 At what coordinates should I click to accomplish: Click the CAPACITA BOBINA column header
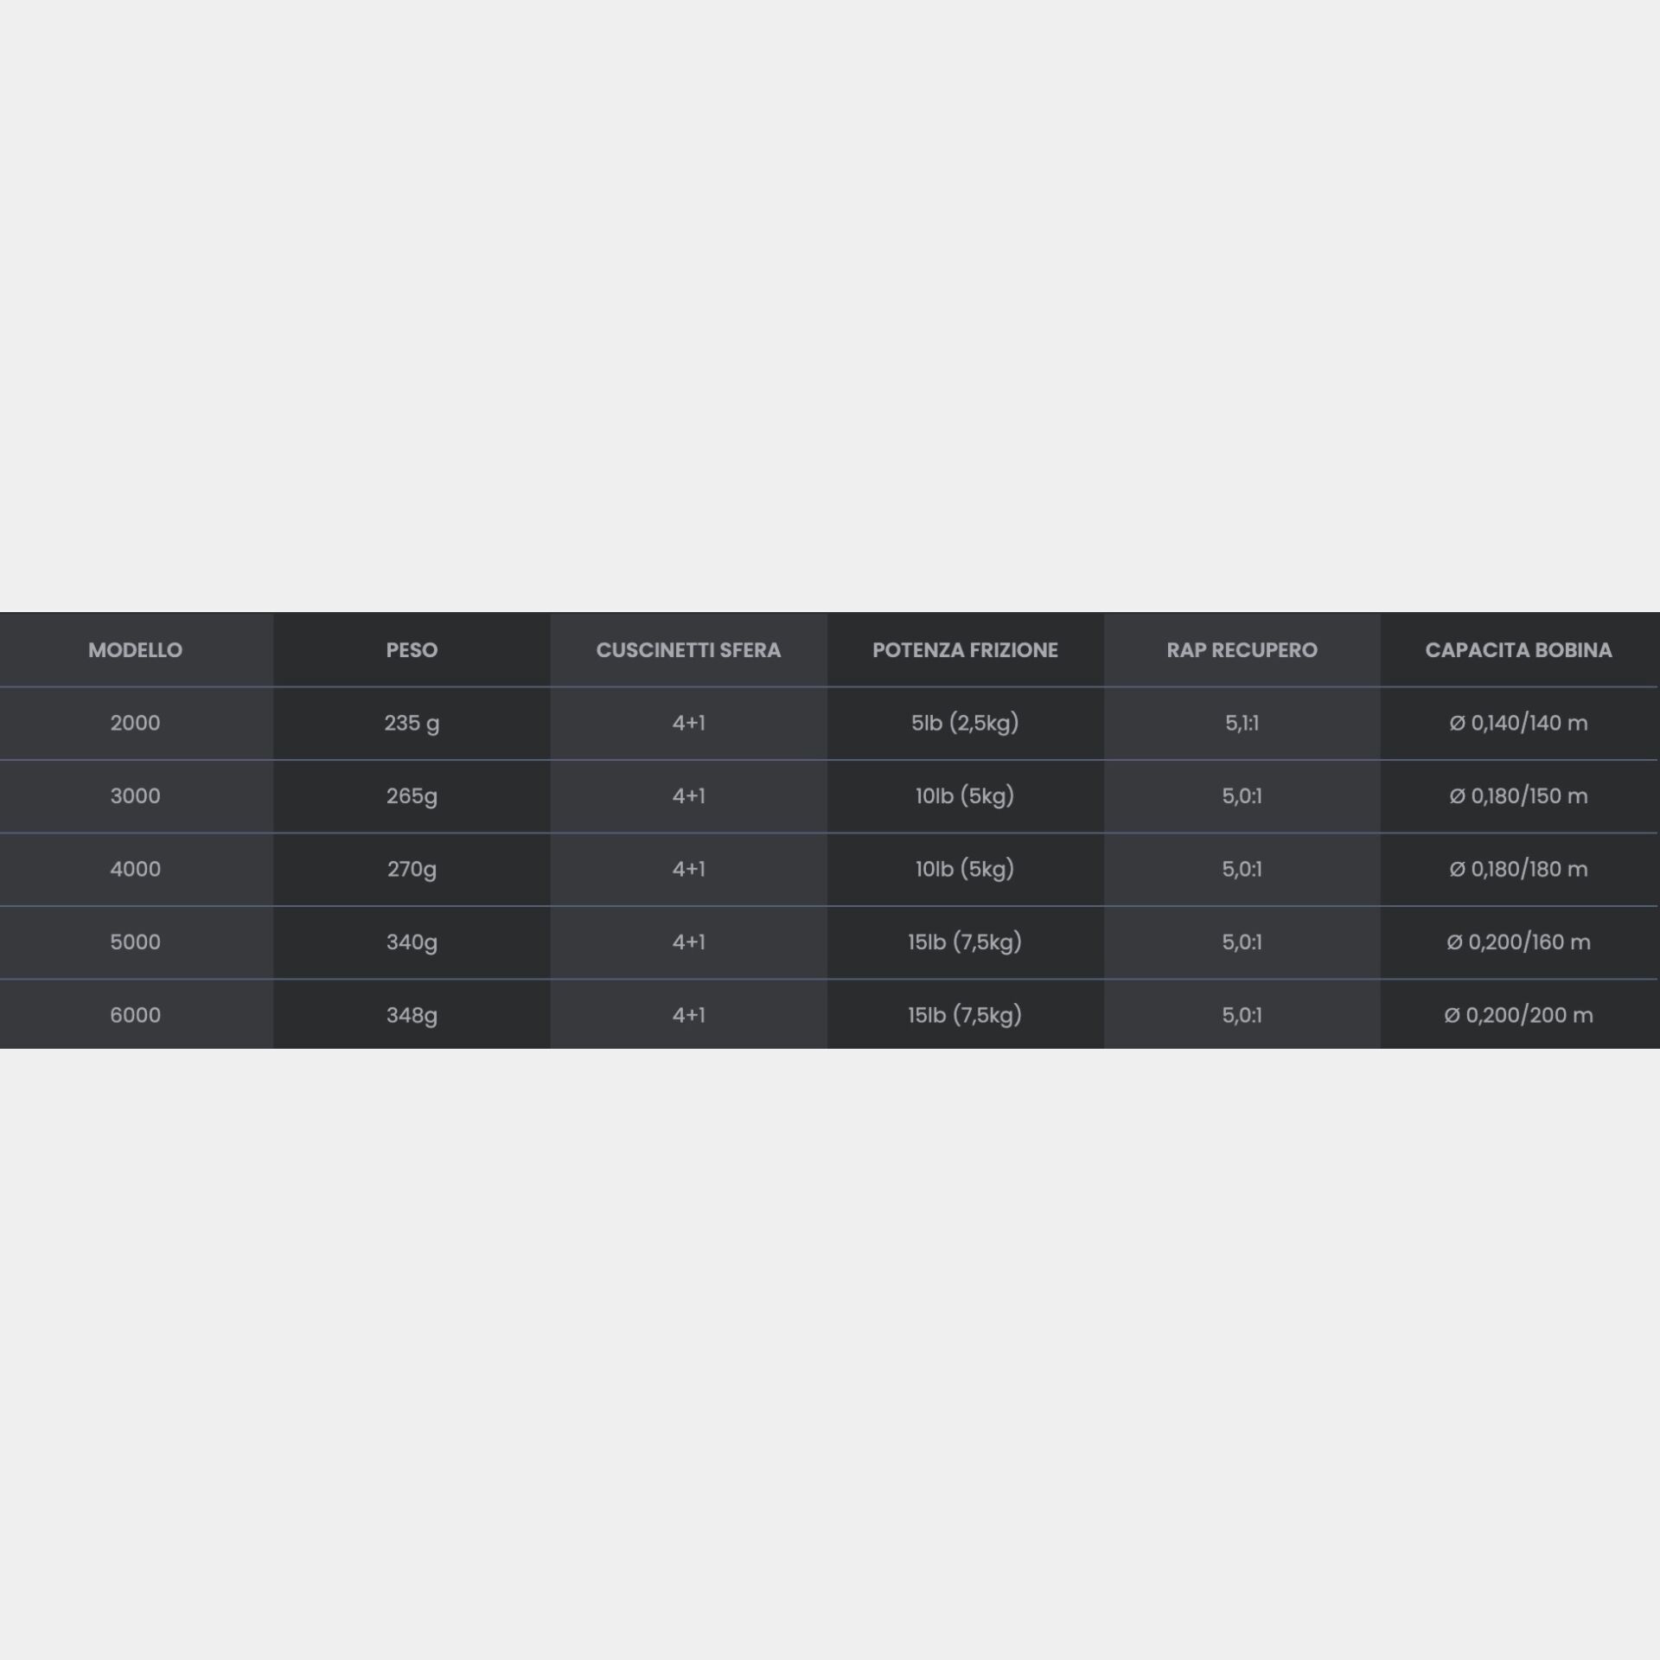(1518, 650)
